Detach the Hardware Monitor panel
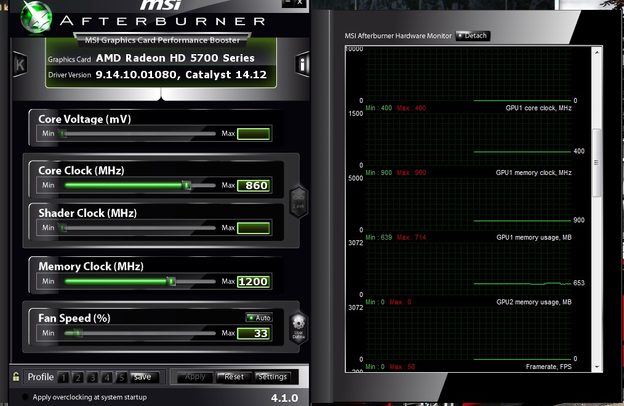 pos(473,36)
